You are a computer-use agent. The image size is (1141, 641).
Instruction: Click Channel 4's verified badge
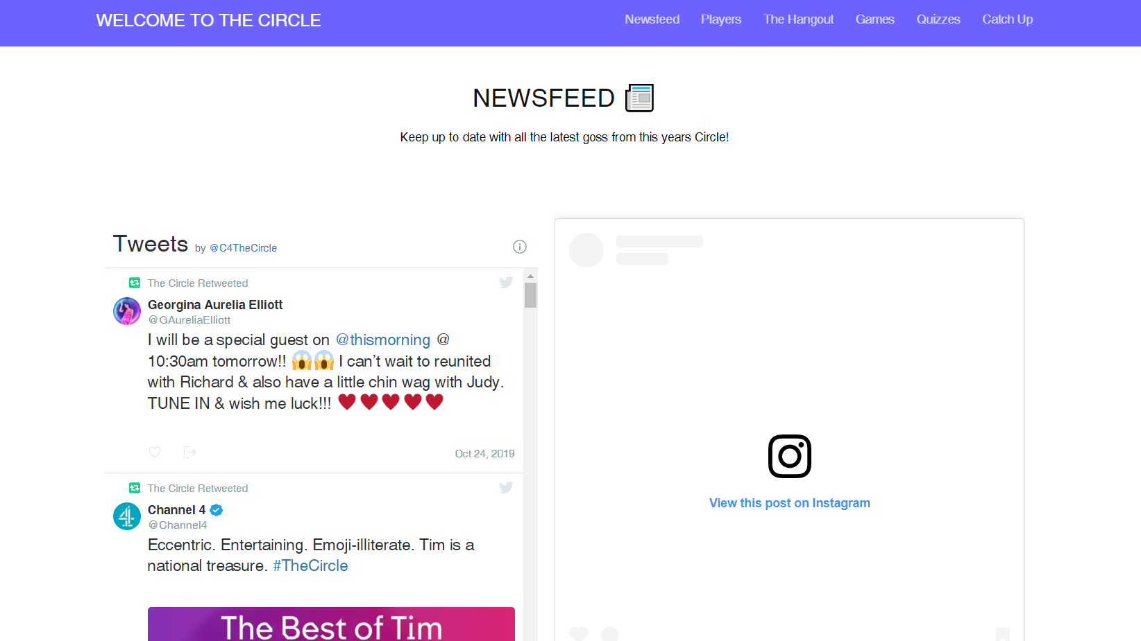[217, 510]
